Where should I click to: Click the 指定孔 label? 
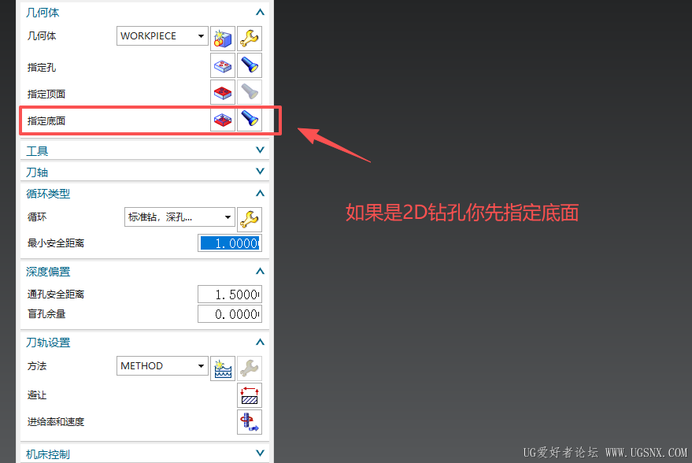42,68
